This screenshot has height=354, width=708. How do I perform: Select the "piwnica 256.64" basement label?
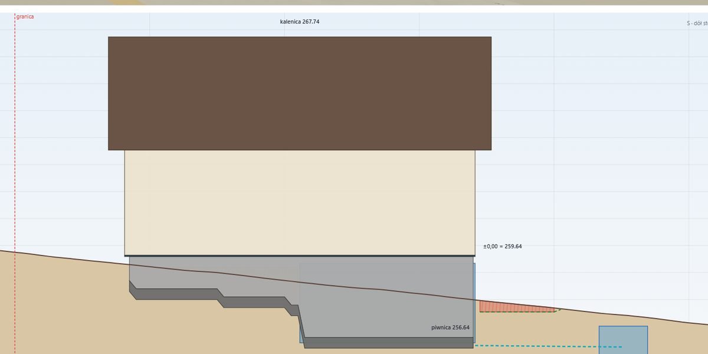[x=451, y=327]
